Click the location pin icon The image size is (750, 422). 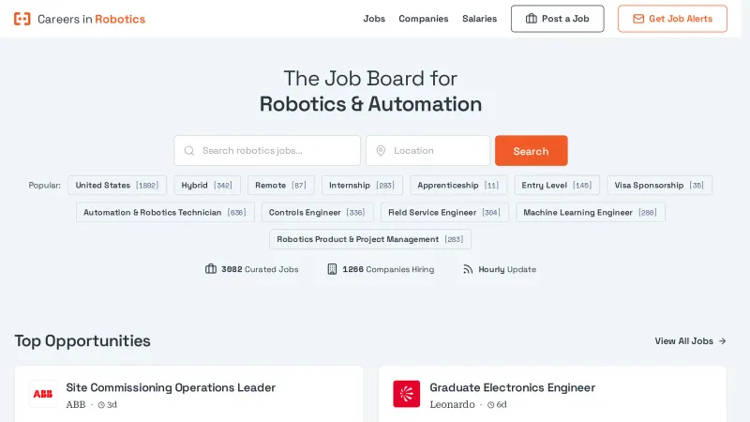tap(381, 151)
